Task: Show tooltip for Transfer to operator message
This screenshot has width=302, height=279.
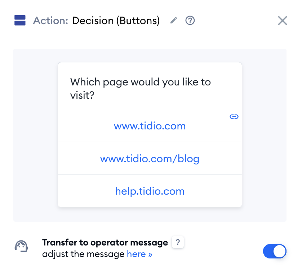Action: point(178,242)
